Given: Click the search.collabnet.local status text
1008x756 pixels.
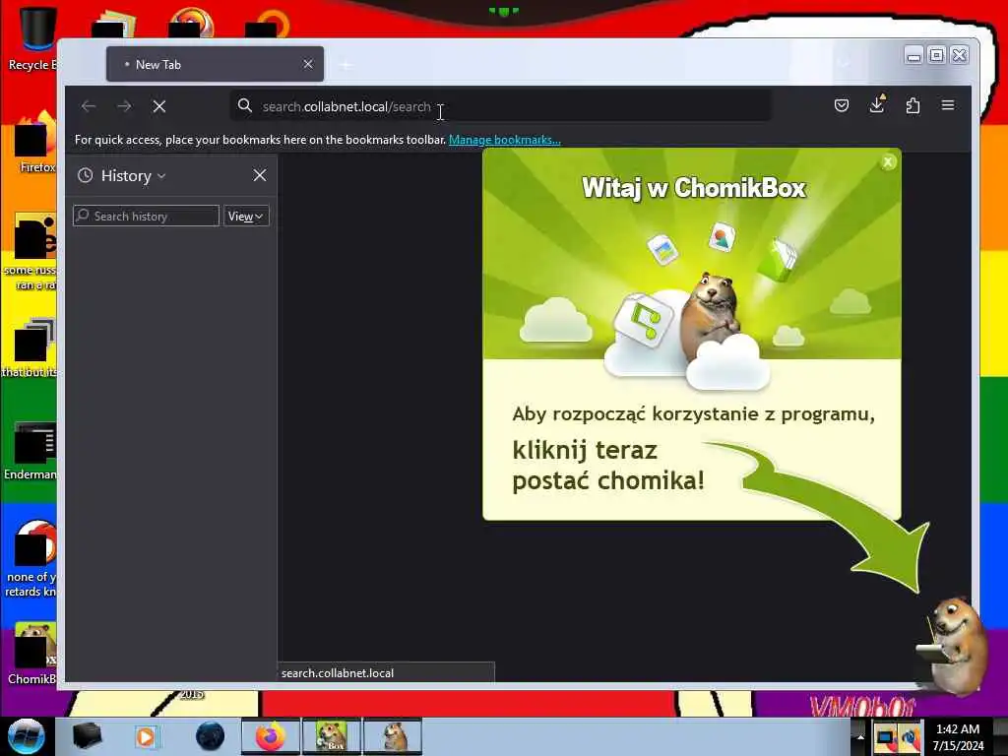Looking at the screenshot, I should [x=338, y=673].
